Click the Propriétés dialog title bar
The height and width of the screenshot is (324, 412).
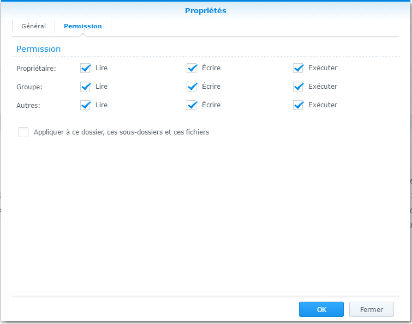[x=206, y=10]
